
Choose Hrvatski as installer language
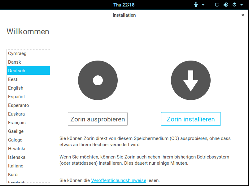(17, 149)
